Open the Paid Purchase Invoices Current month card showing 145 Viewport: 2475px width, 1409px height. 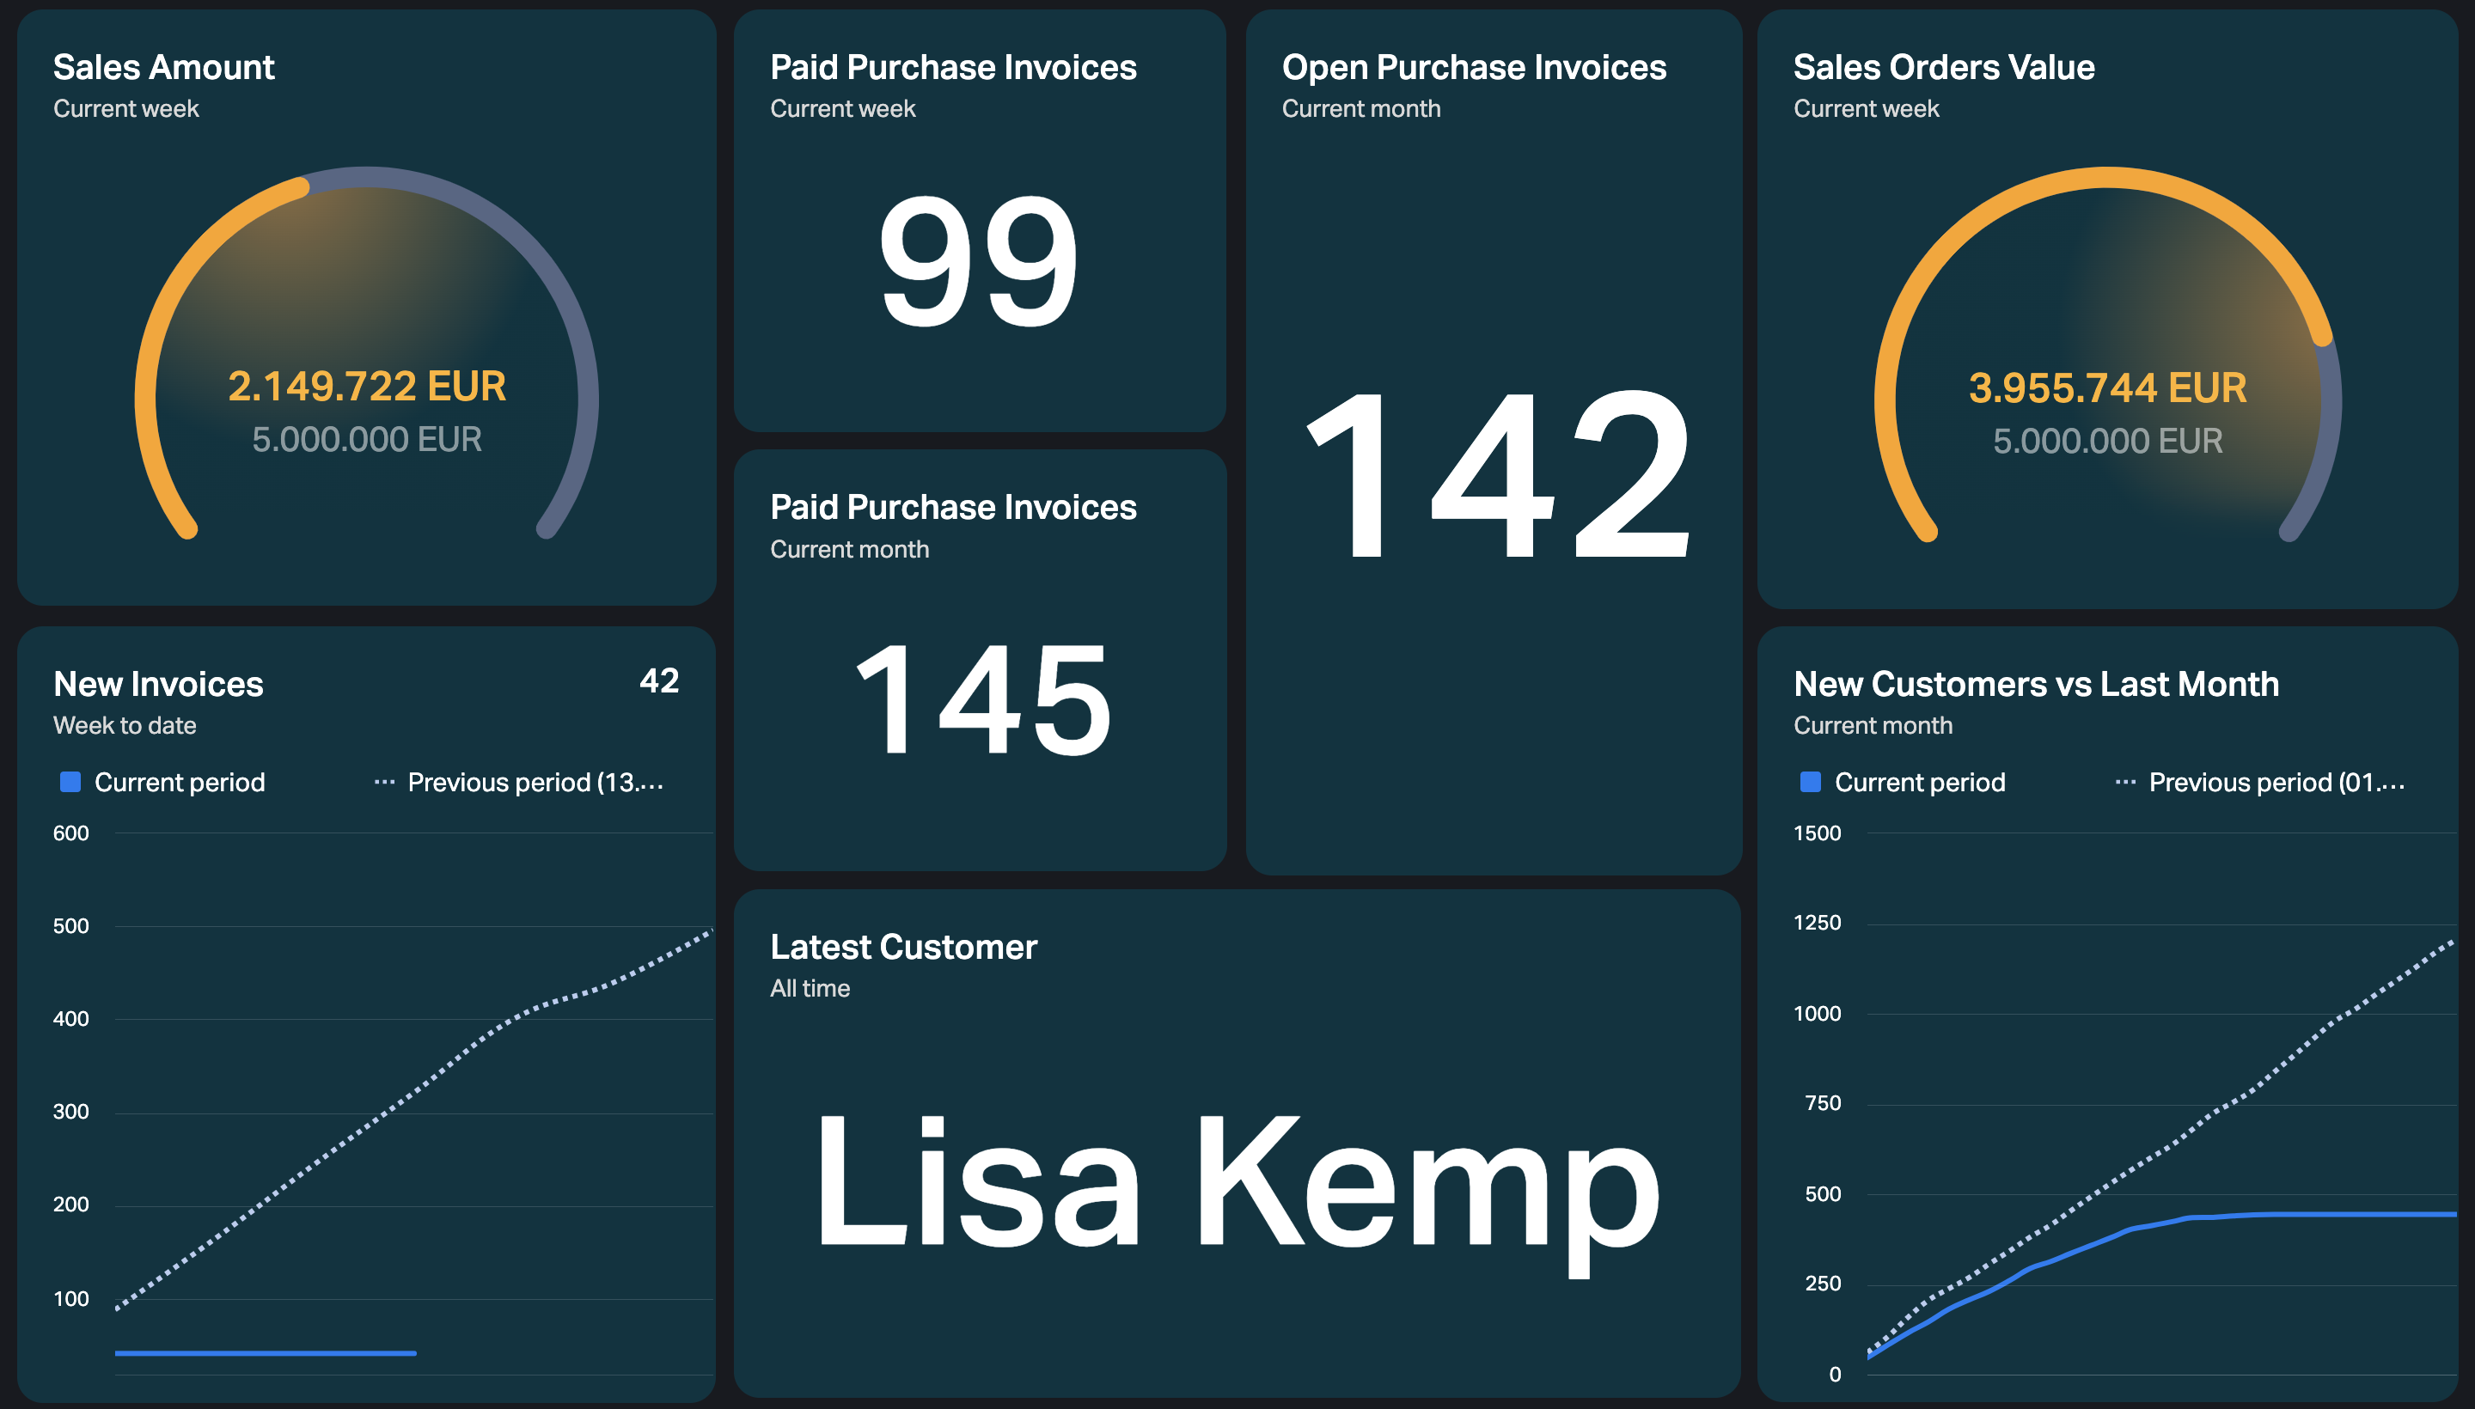(x=980, y=660)
